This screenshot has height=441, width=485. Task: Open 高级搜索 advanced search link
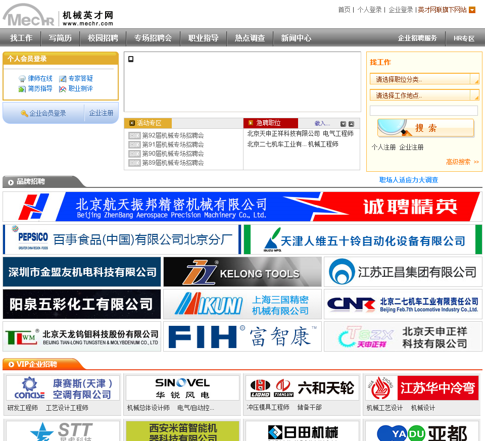tap(462, 162)
